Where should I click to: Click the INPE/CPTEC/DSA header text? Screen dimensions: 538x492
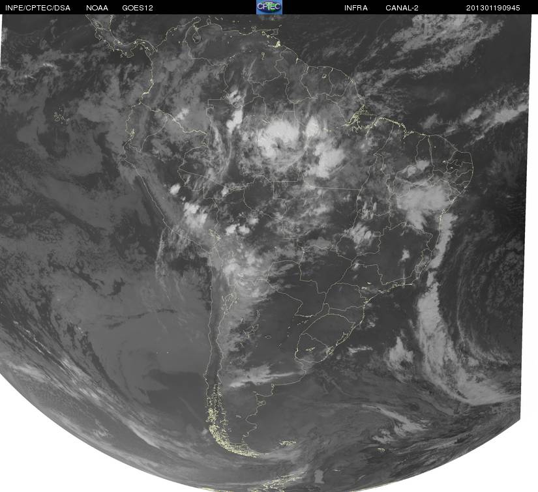(38, 8)
